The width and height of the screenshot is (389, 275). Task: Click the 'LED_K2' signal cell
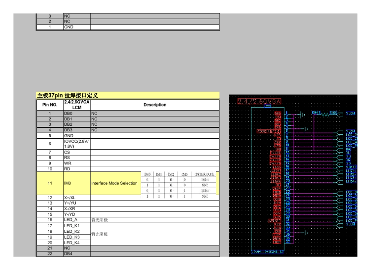coord(77,231)
